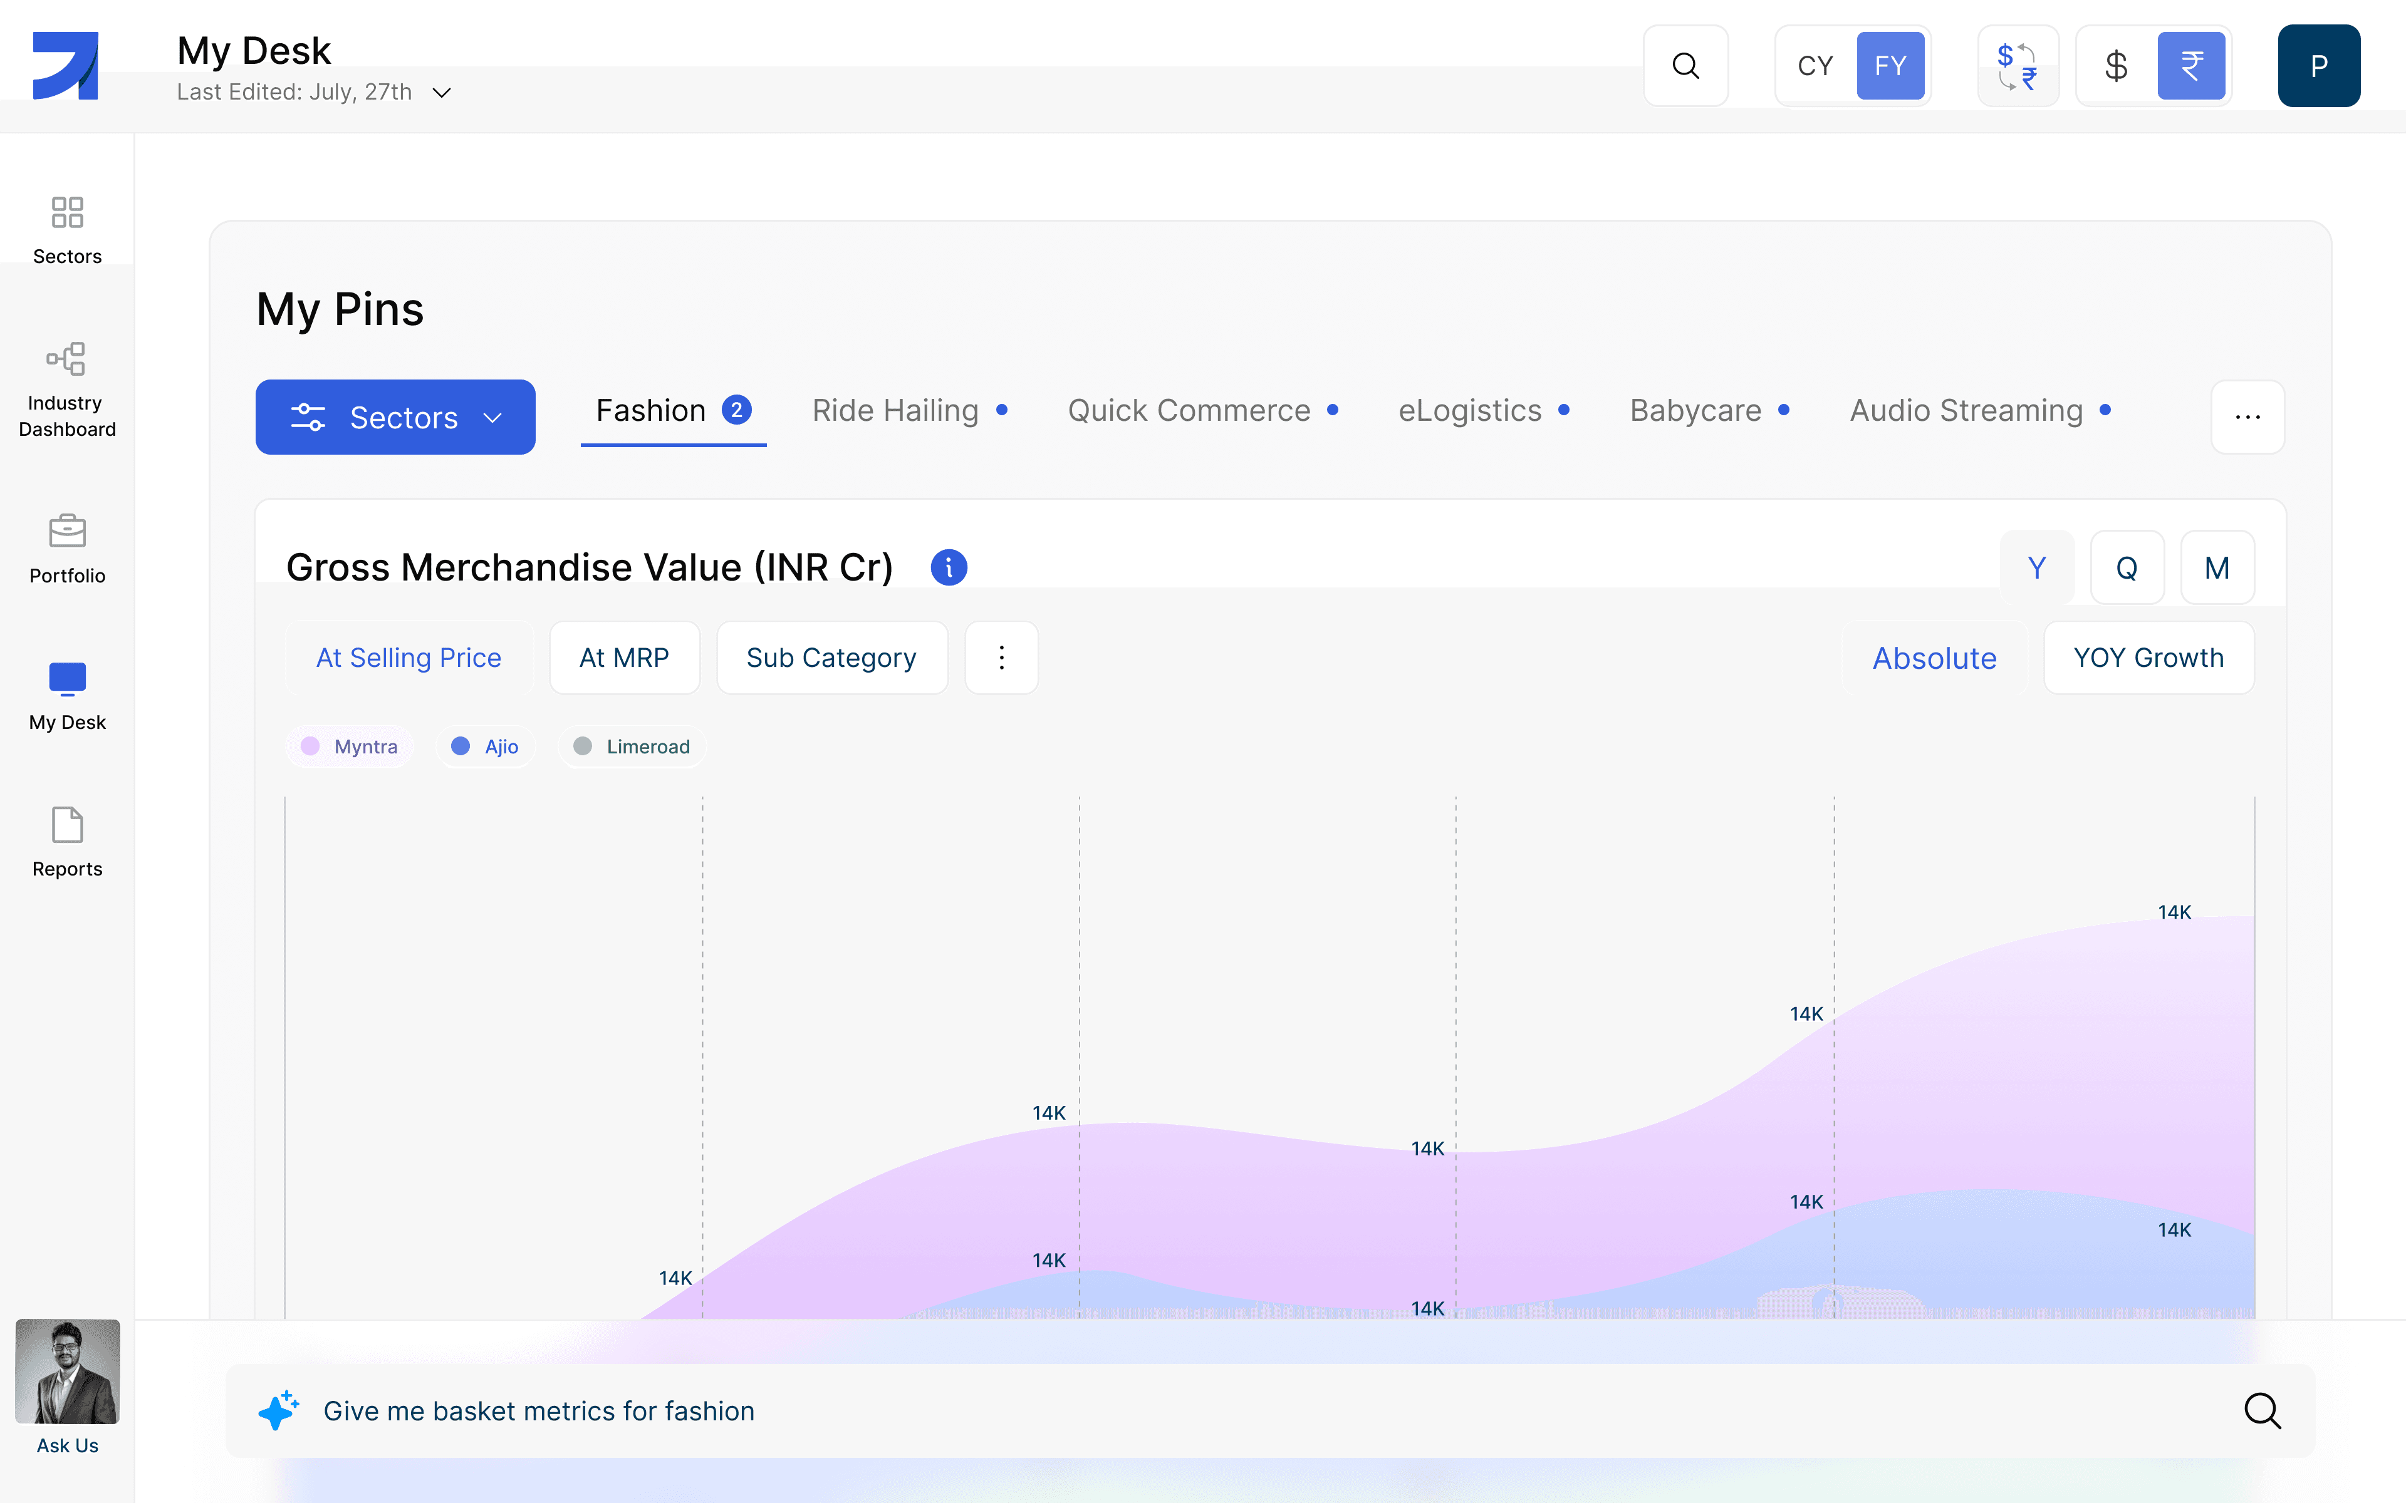The width and height of the screenshot is (2406, 1503).
Task: Open the header search icon
Action: click(x=1685, y=66)
